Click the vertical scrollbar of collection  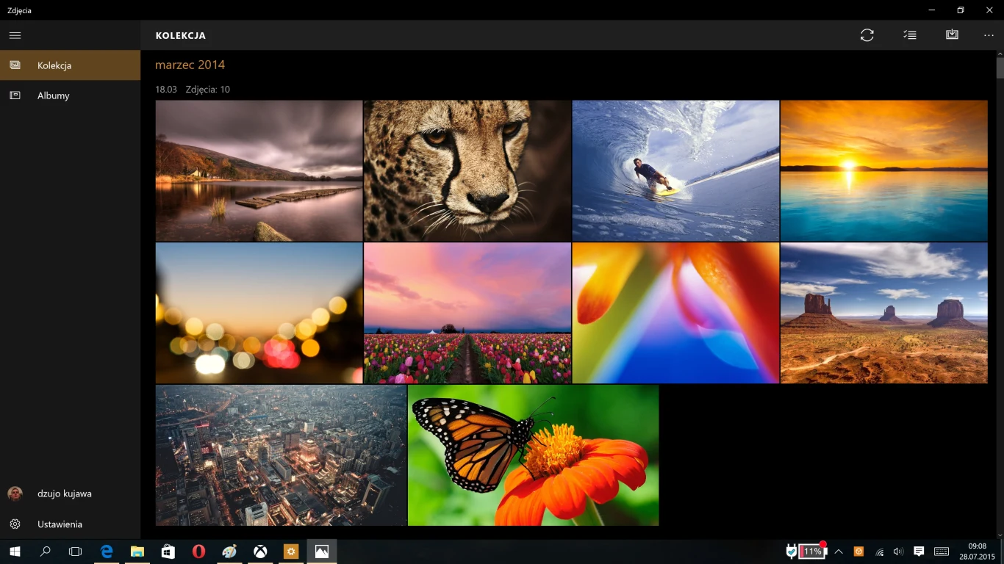pos(1000,294)
